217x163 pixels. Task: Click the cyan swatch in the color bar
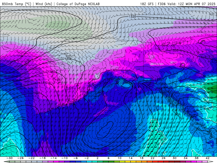click(89, 162)
